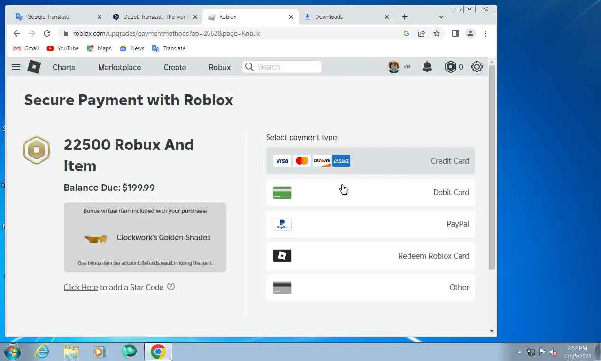
Task: Click the browser address bar URL
Action: (x=167, y=33)
